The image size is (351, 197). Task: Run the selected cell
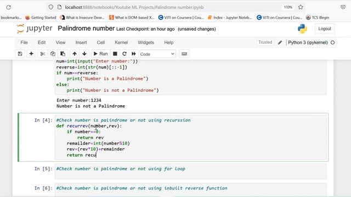[x=100, y=54]
